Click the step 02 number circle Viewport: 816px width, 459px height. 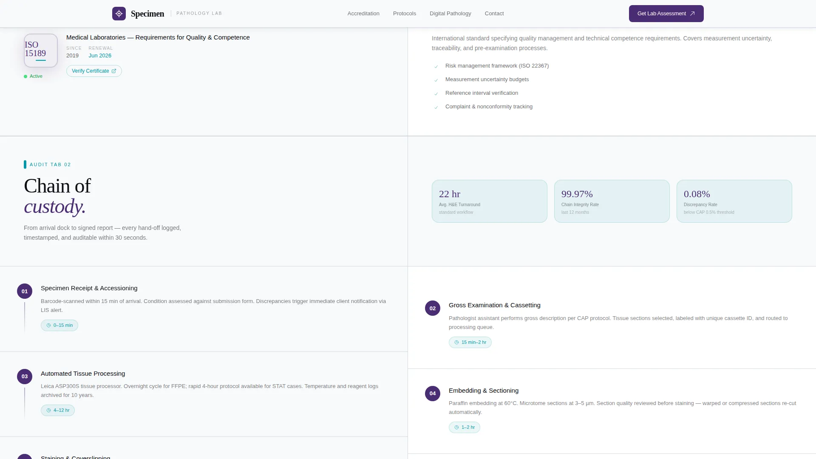point(433,308)
